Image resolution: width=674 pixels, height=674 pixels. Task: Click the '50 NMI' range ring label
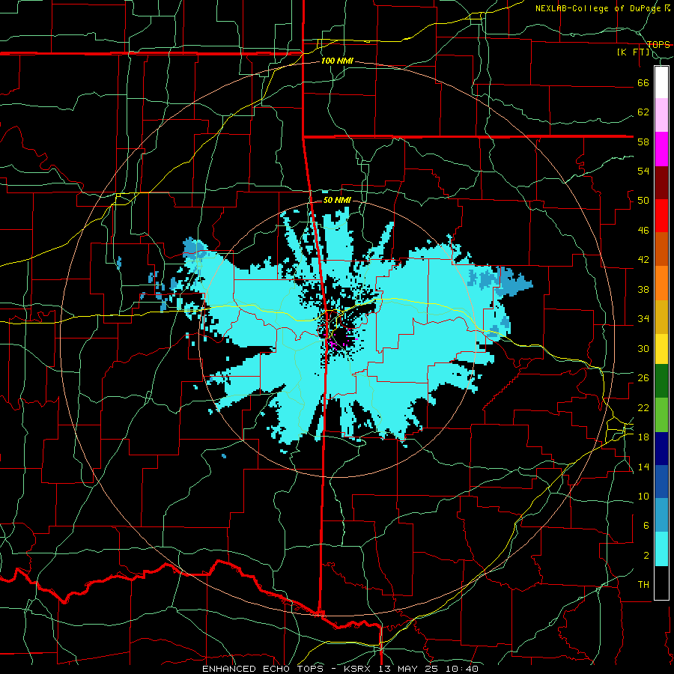[x=337, y=200]
